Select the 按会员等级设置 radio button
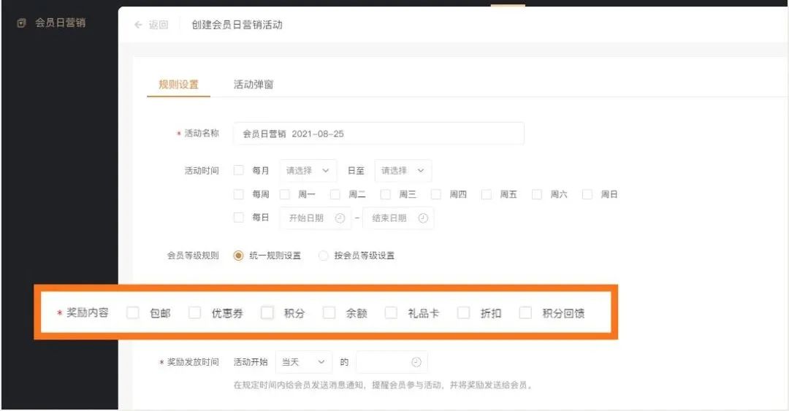The image size is (789, 411). click(x=323, y=256)
